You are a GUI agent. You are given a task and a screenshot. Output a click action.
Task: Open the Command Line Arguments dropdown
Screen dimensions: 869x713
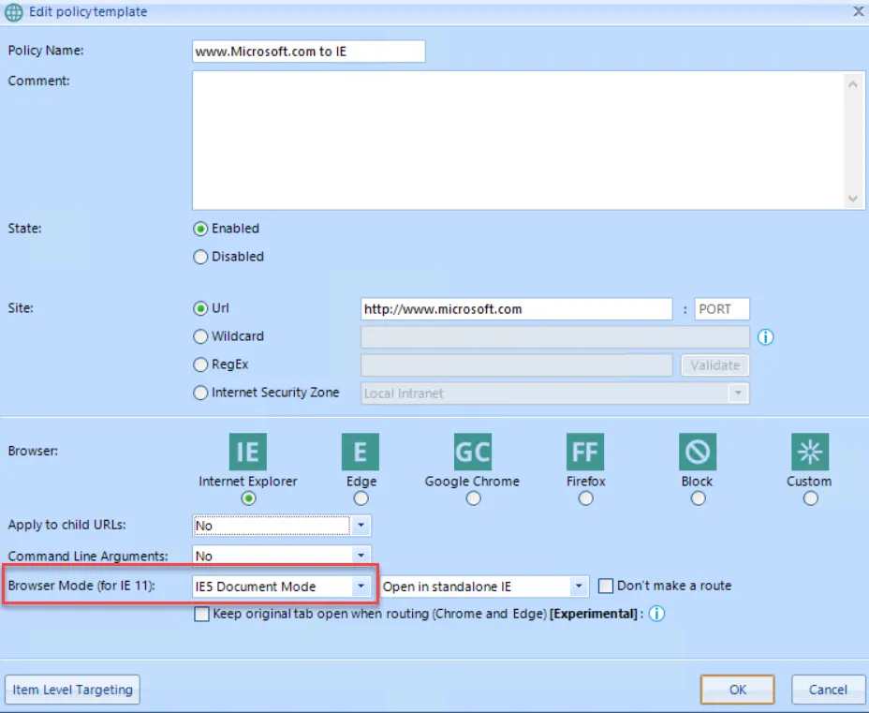pos(361,556)
